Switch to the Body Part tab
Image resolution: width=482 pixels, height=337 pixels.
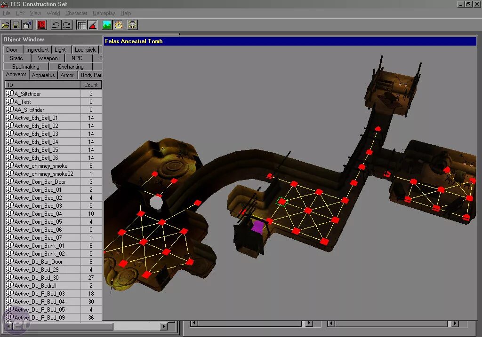point(91,75)
